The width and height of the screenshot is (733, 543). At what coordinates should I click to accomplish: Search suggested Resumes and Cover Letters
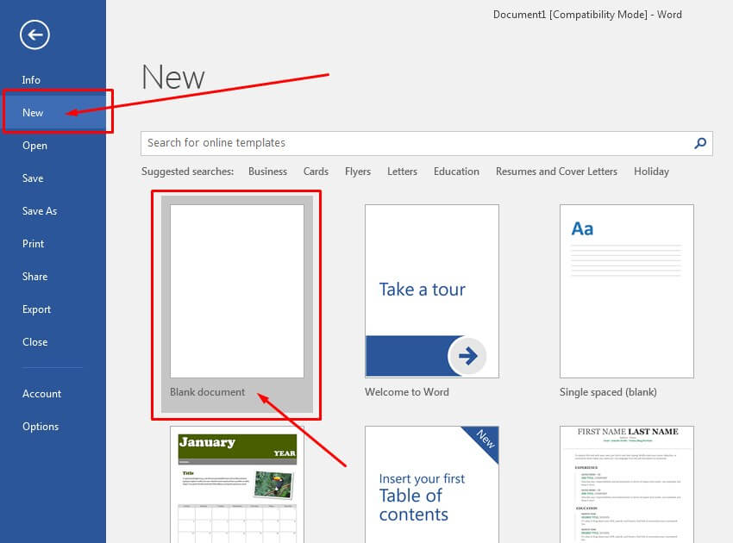coord(556,172)
